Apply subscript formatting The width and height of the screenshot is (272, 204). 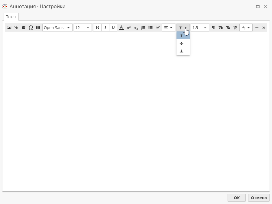click(x=136, y=28)
